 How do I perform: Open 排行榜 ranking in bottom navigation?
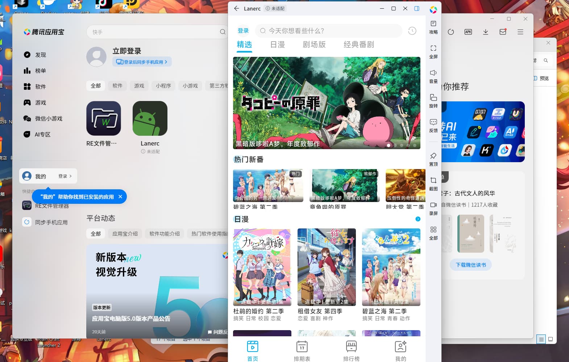351,351
